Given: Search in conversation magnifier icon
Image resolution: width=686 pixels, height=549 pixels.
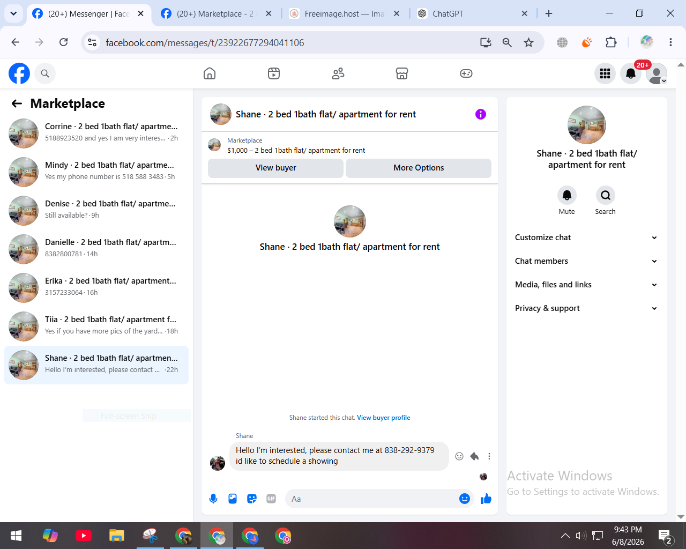Looking at the screenshot, I should (x=606, y=195).
